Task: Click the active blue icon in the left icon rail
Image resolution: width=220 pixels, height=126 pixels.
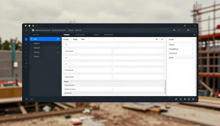Action: [26, 39]
